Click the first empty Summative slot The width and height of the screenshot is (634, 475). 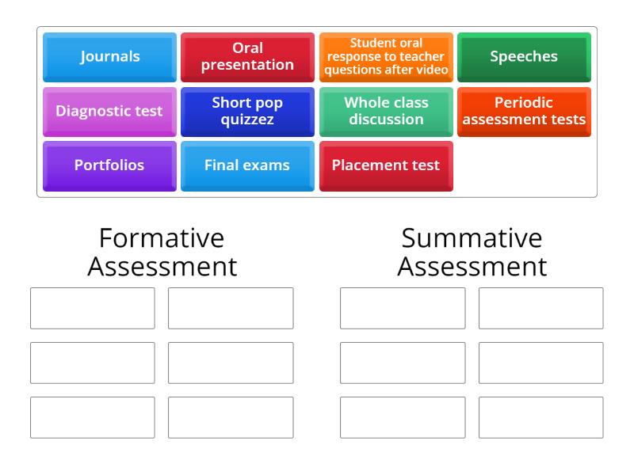(x=403, y=308)
